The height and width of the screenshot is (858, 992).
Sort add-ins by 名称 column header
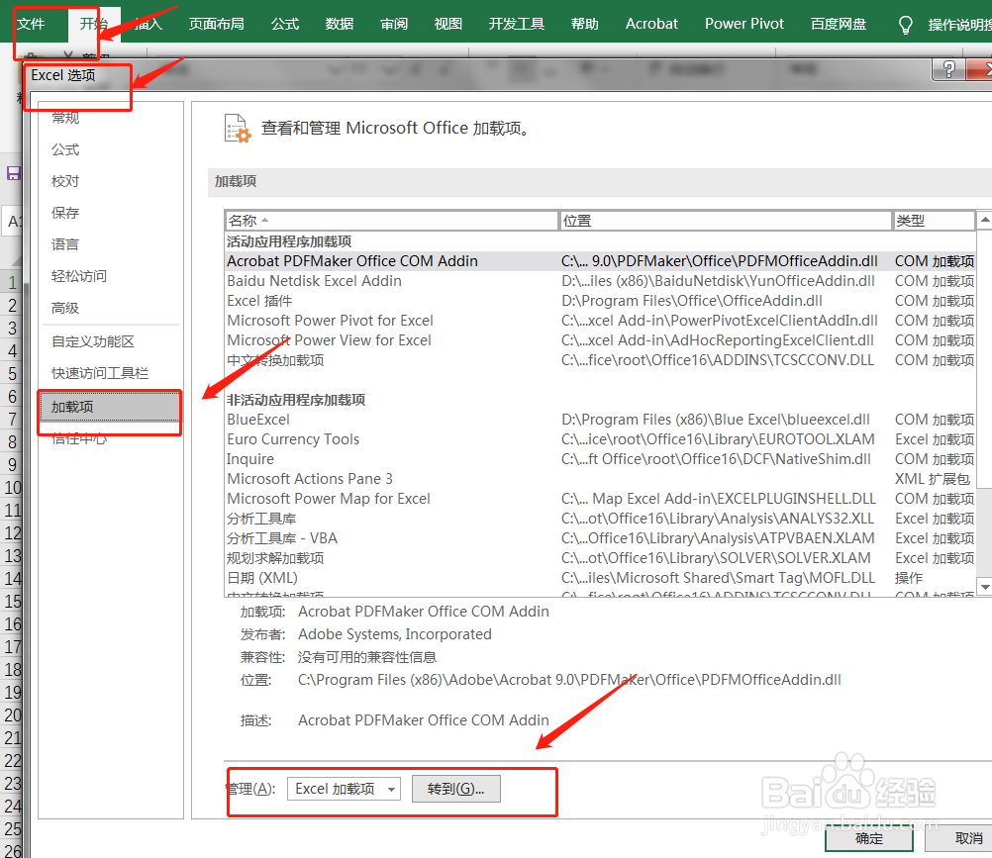[392, 221]
